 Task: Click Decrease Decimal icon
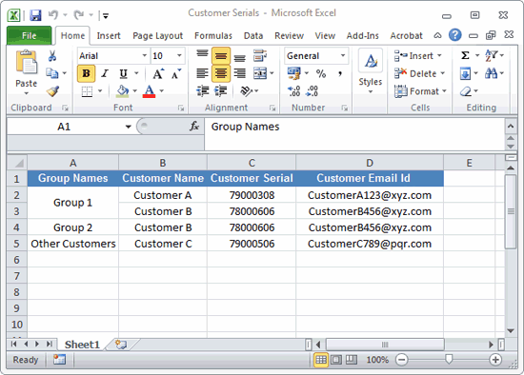pos(312,91)
